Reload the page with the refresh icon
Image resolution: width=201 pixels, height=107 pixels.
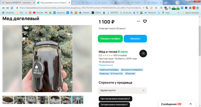[12, 8]
